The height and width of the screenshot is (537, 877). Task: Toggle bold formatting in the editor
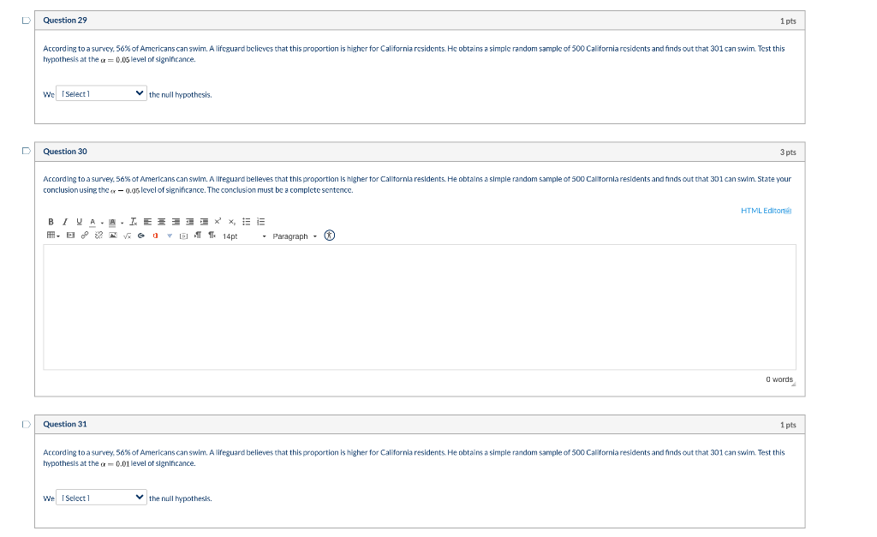pos(51,222)
